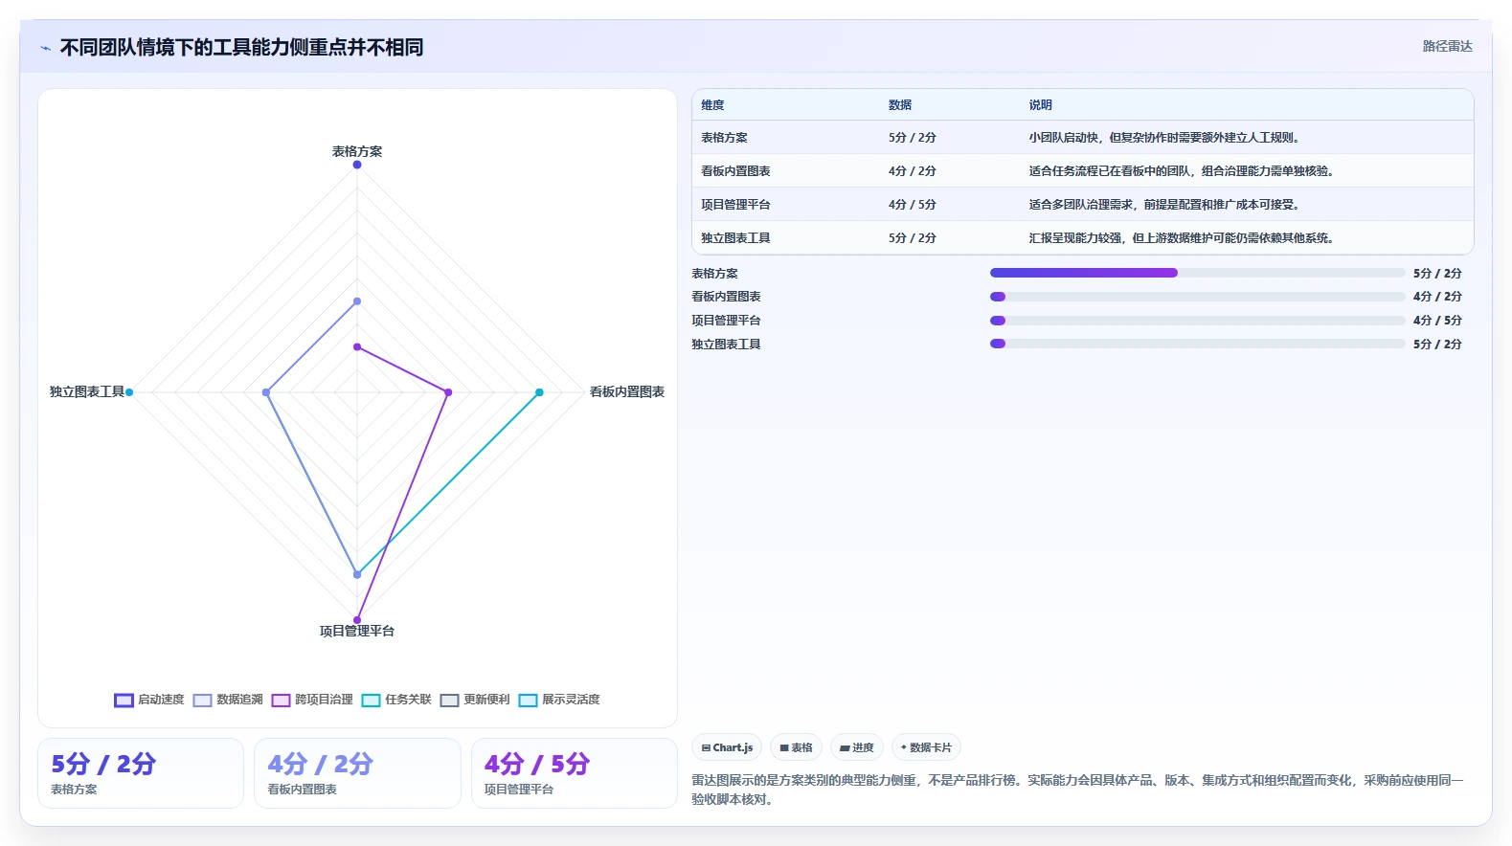The image size is (1512, 846).
Task: Click the 5分 / 2分 value of 独立图表工具 progress row
Action: (1437, 345)
